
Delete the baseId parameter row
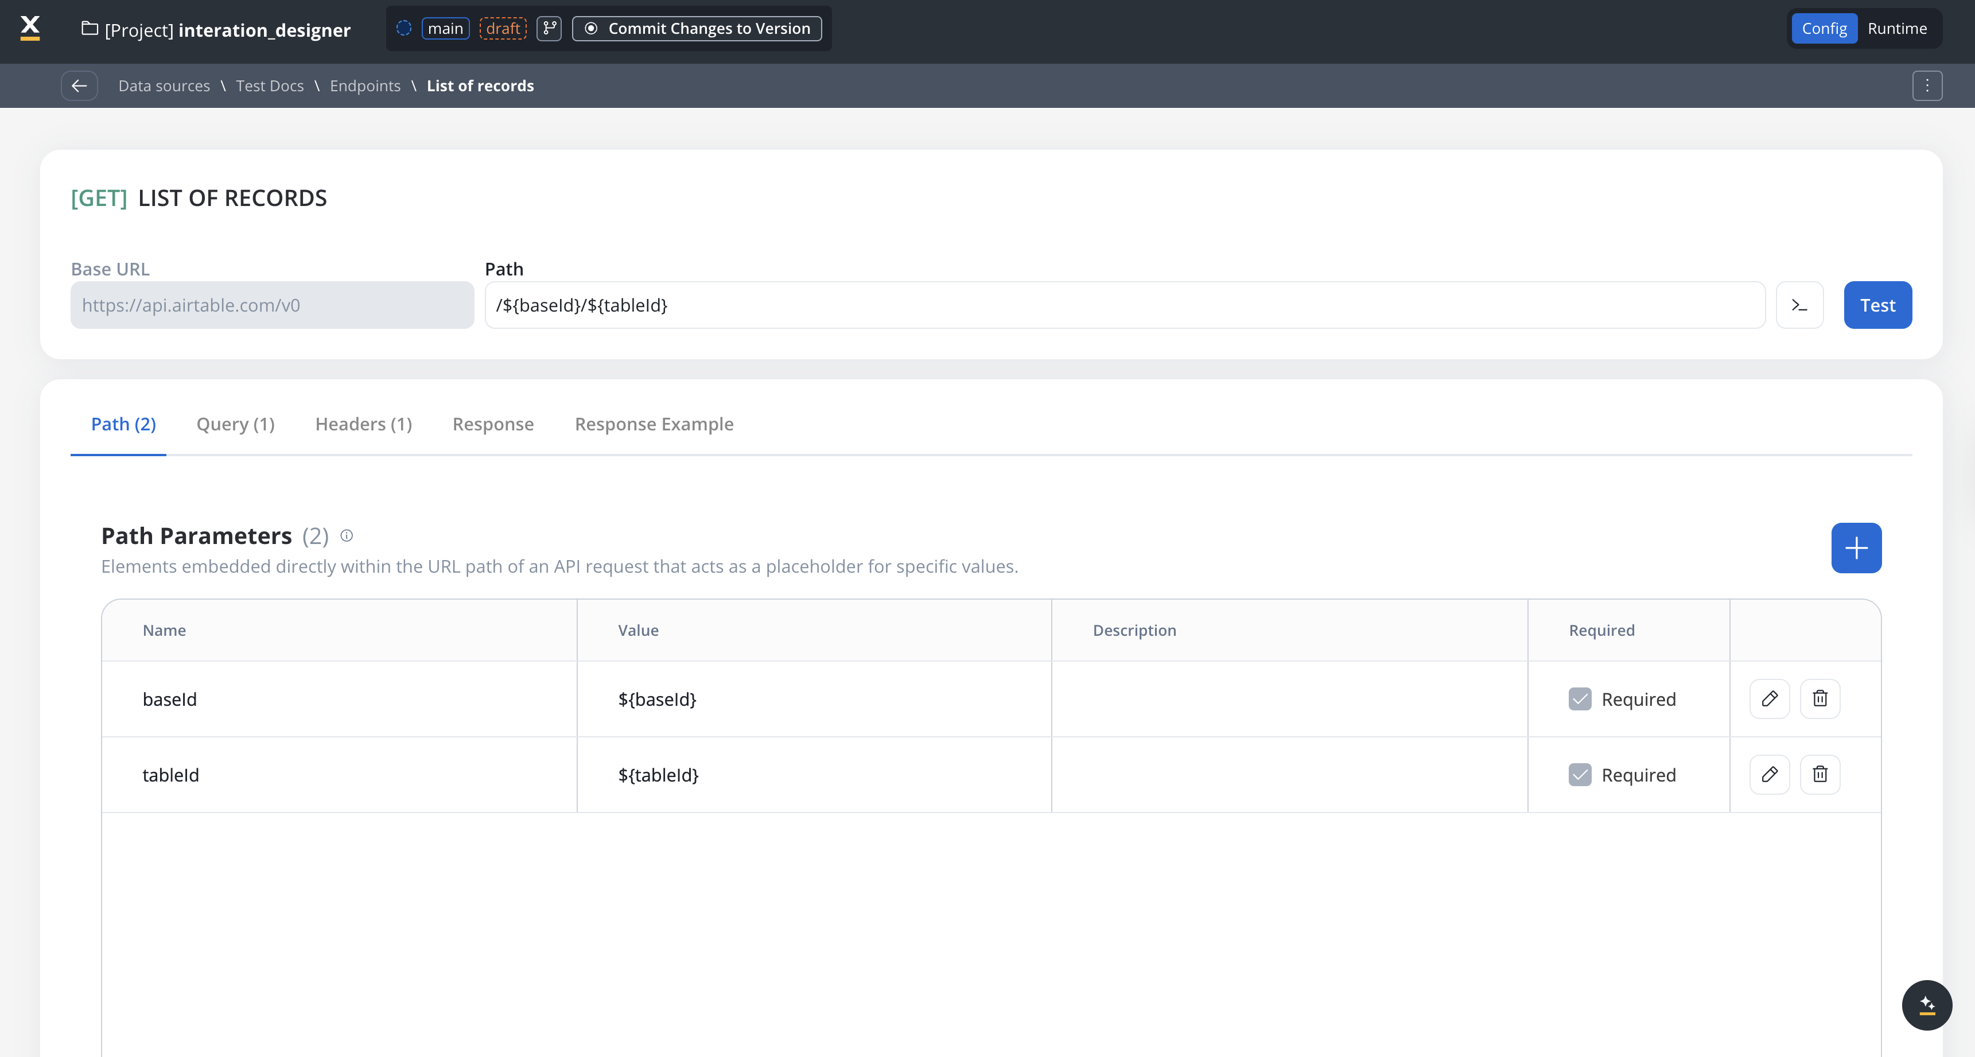(1820, 698)
